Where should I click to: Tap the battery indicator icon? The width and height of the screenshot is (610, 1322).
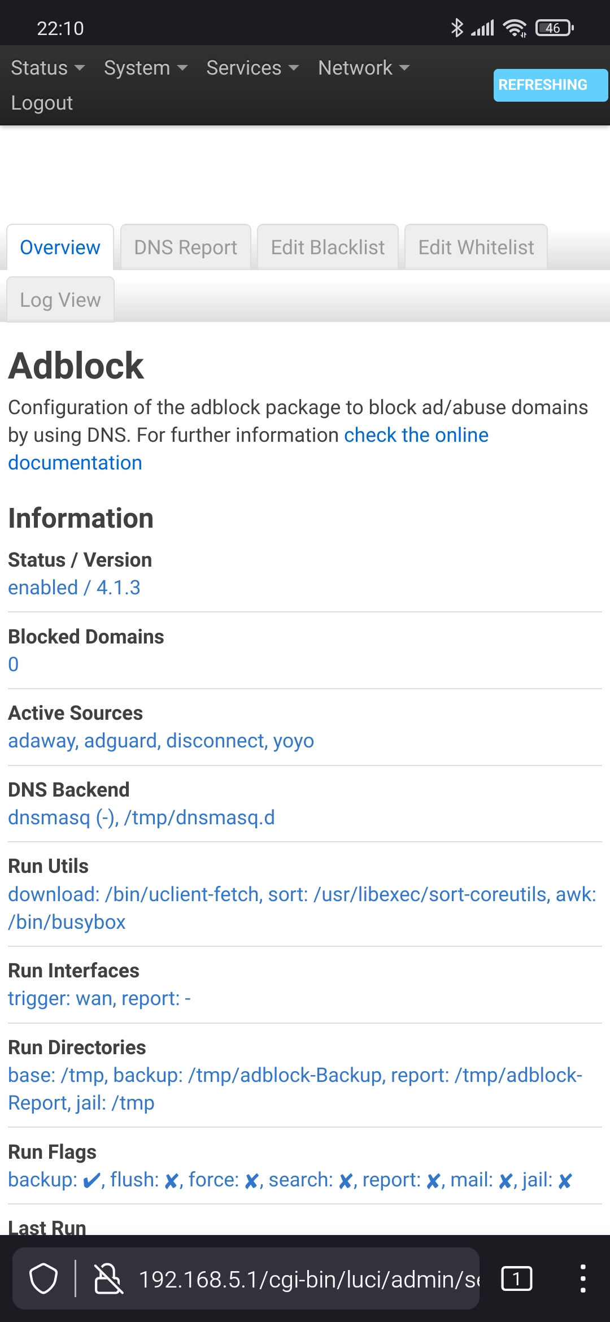tap(555, 28)
